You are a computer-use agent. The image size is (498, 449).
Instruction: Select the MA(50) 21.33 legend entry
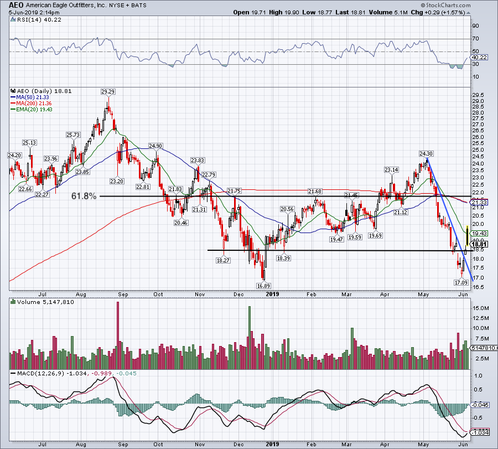pyautogui.click(x=30, y=97)
